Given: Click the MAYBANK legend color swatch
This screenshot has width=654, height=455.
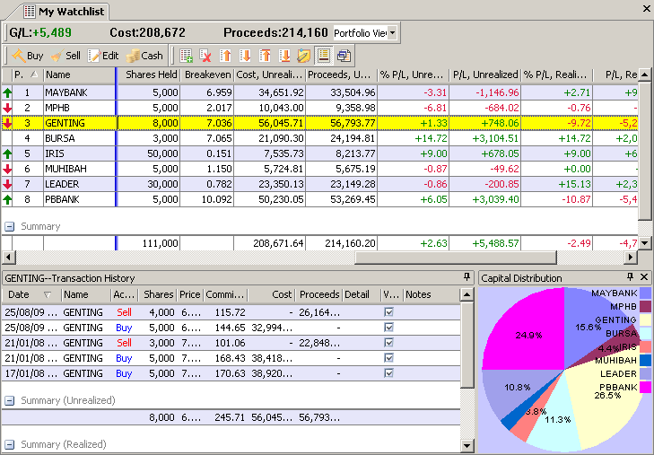Looking at the screenshot, I should pos(645,293).
